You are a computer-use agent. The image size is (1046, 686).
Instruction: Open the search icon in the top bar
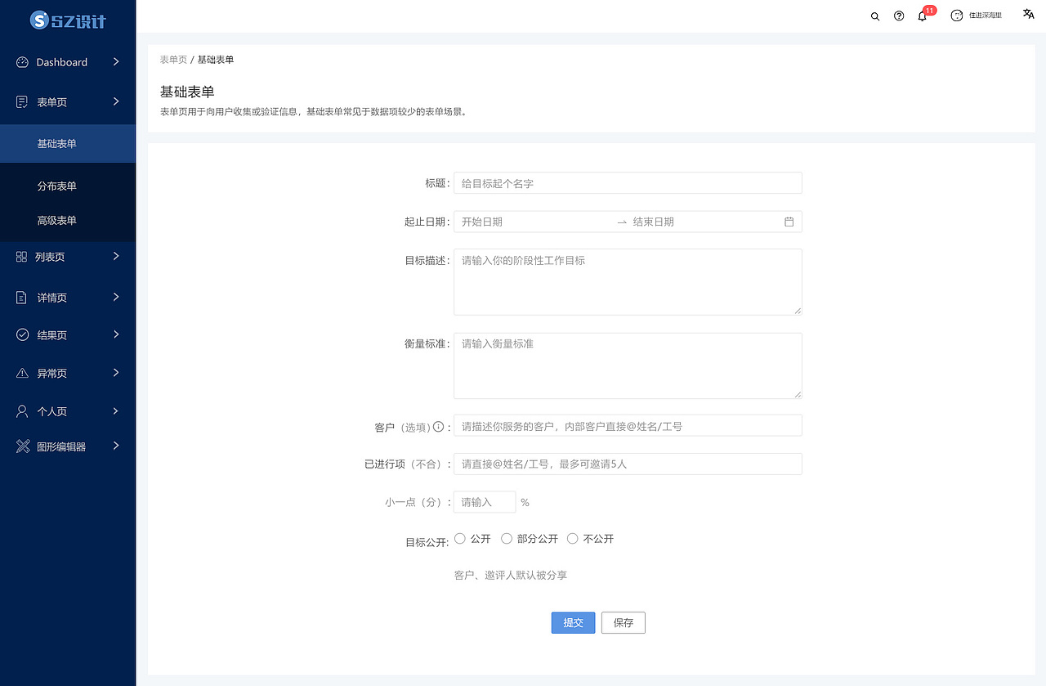coord(874,16)
